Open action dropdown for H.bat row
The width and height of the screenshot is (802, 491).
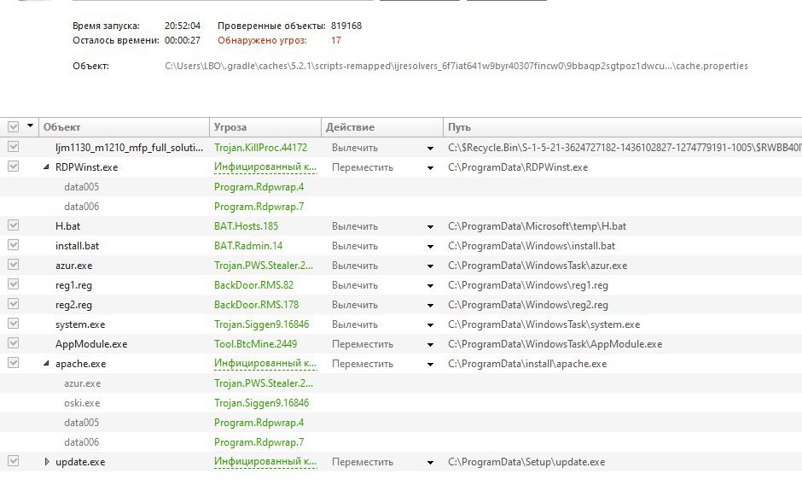[x=430, y=227]
